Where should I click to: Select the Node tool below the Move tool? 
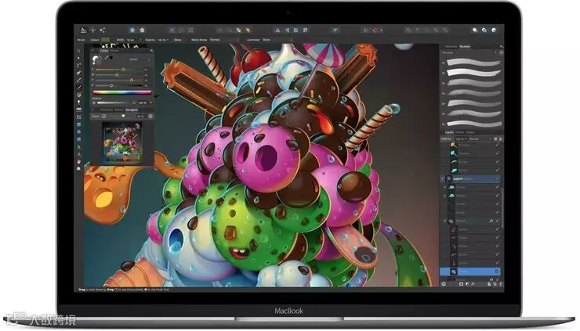79,58
